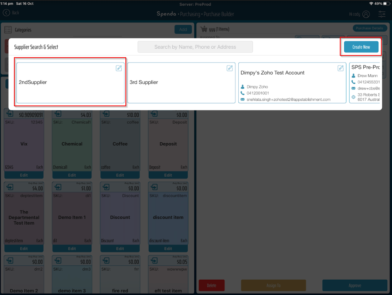Click the phone number 0412001001
392x295 pixels.
[x=258, y=93]
